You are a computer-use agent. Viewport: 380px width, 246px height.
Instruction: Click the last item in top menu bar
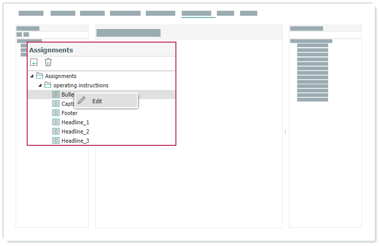click(249, 13)
